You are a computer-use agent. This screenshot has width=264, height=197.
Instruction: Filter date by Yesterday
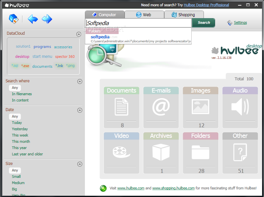point(20,129)
